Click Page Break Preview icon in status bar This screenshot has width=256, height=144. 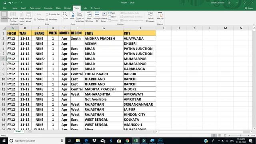225,136
